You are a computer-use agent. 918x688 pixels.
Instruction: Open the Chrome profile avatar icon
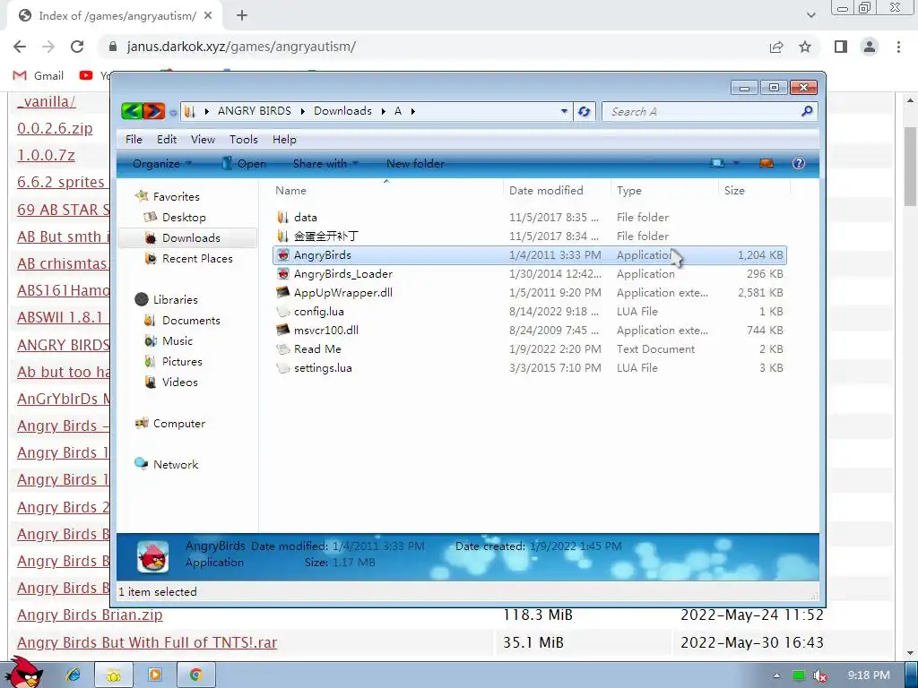870,47
